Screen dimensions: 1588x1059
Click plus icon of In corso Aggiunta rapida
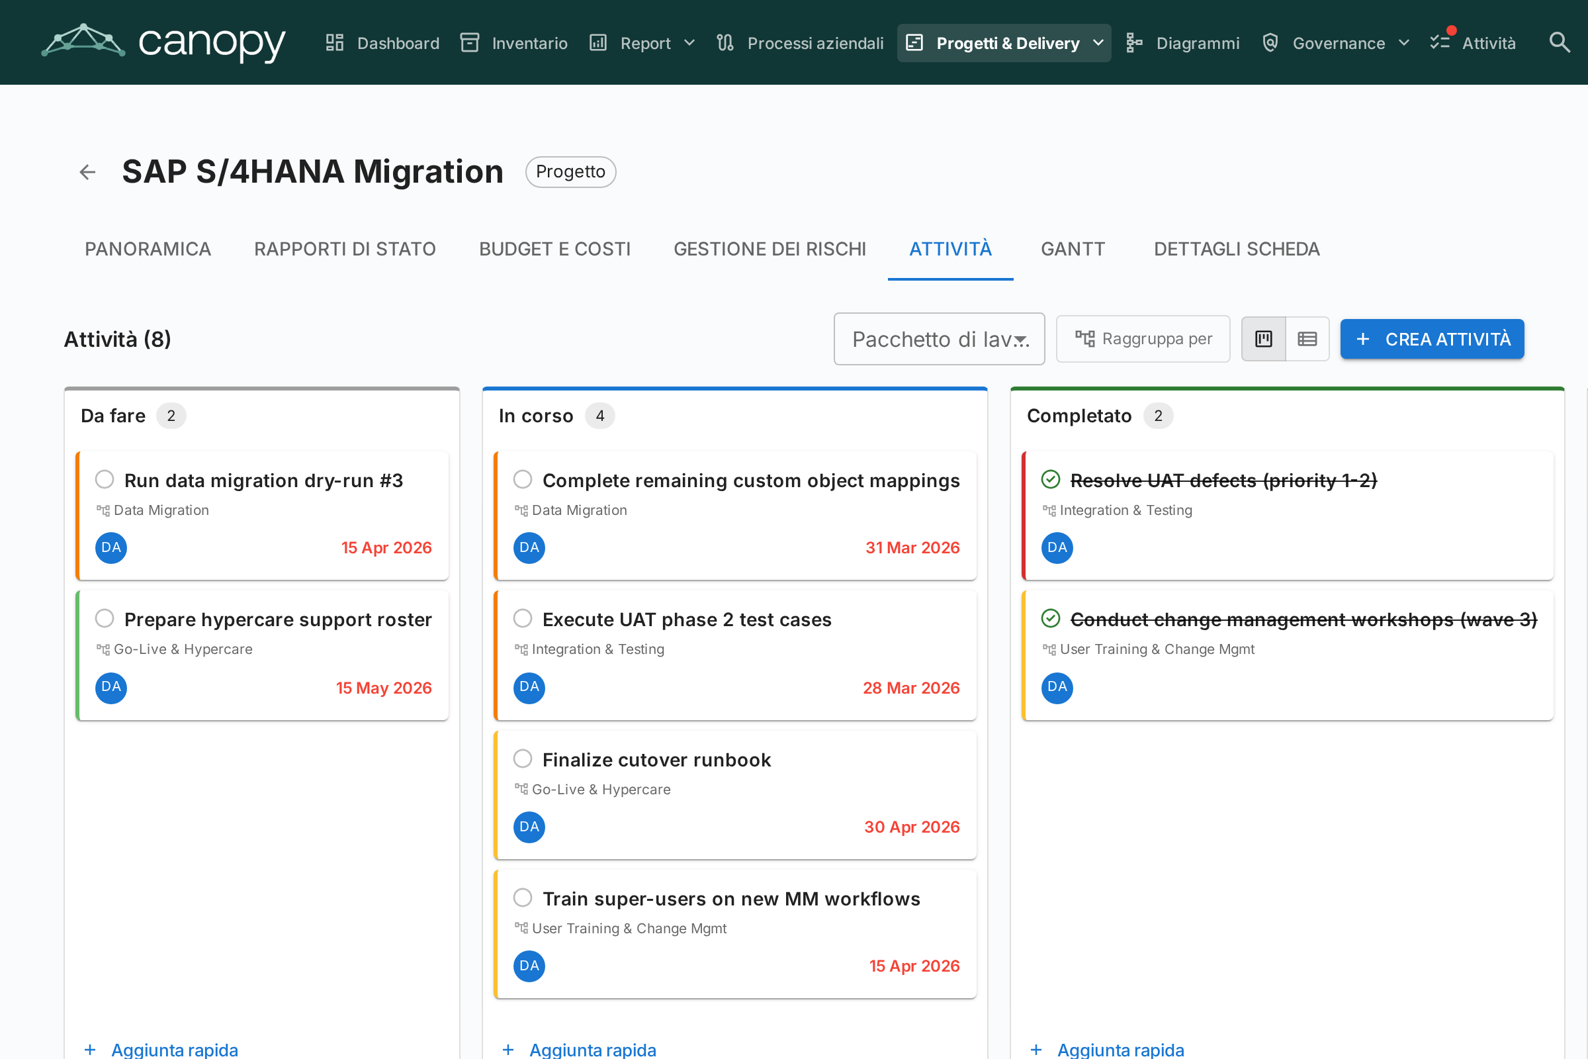[508, 1050]
